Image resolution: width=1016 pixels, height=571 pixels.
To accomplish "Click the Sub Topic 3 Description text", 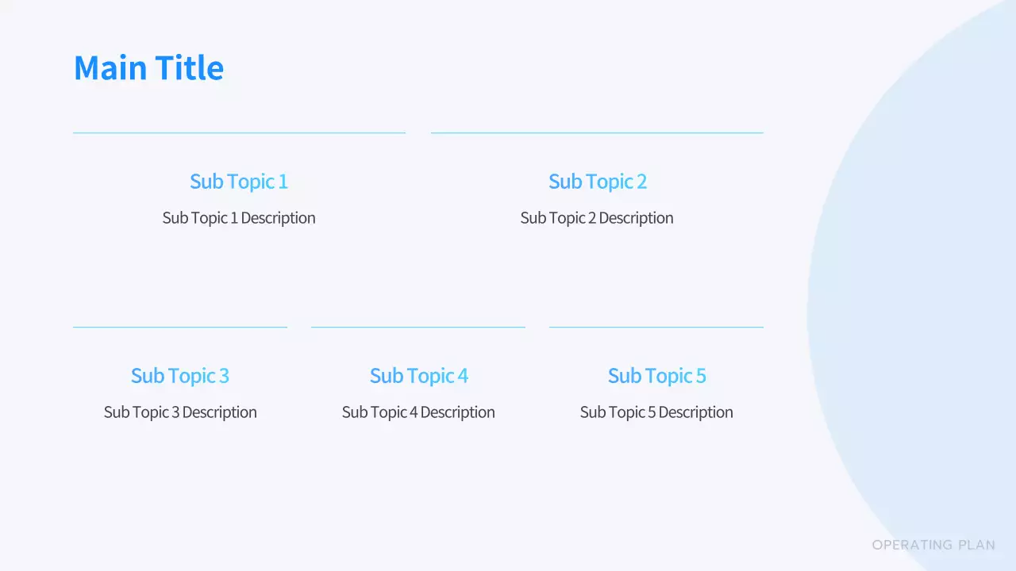I will (x=180, y=412).
